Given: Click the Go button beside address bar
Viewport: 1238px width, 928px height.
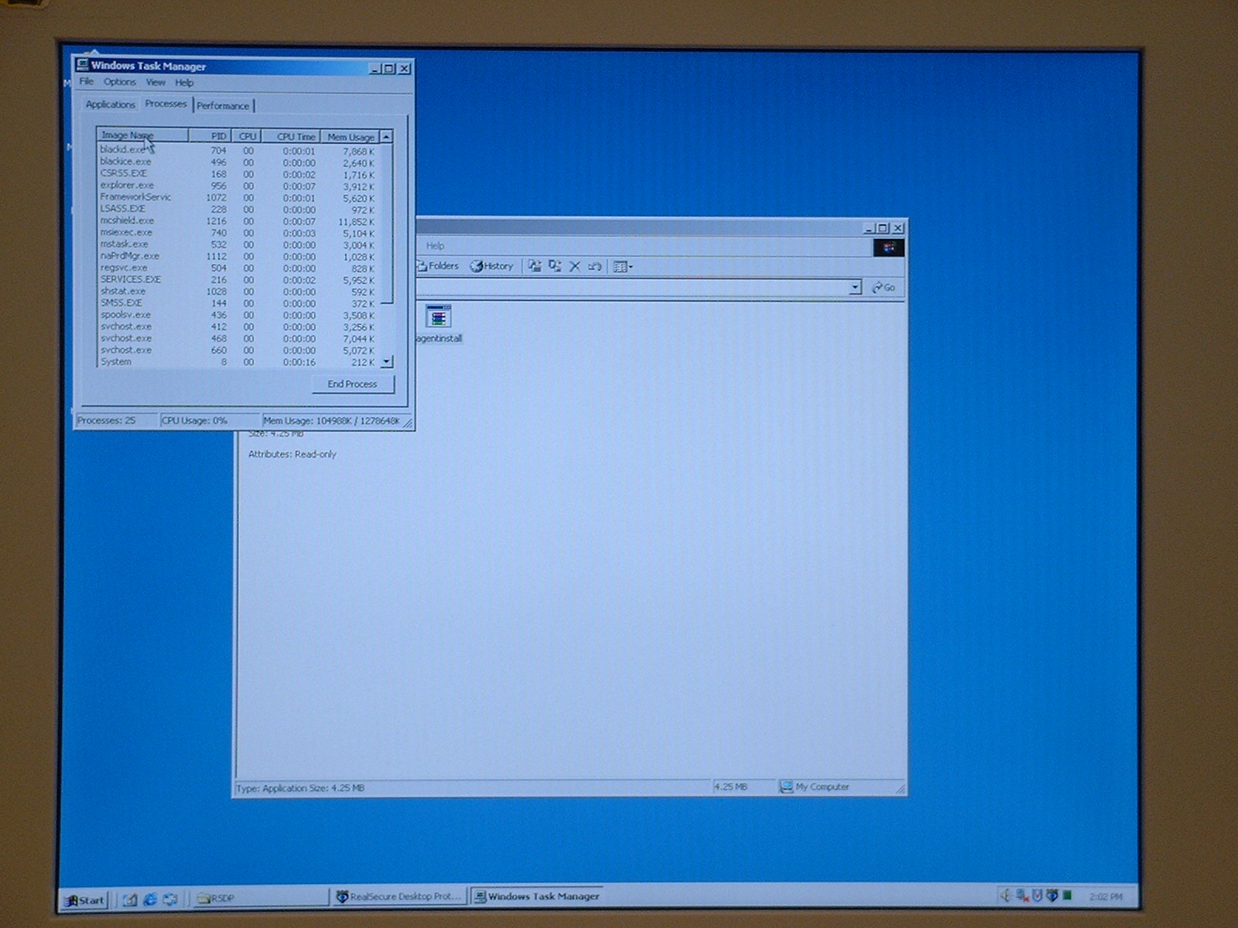Looking at the screenshot, I should [884, 288].
